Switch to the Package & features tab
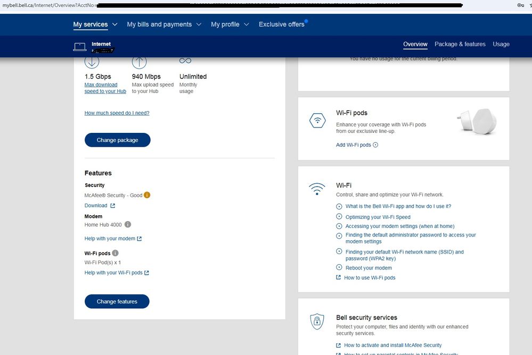The height and width of the screenshot is (355, 532). coord(460,44)
